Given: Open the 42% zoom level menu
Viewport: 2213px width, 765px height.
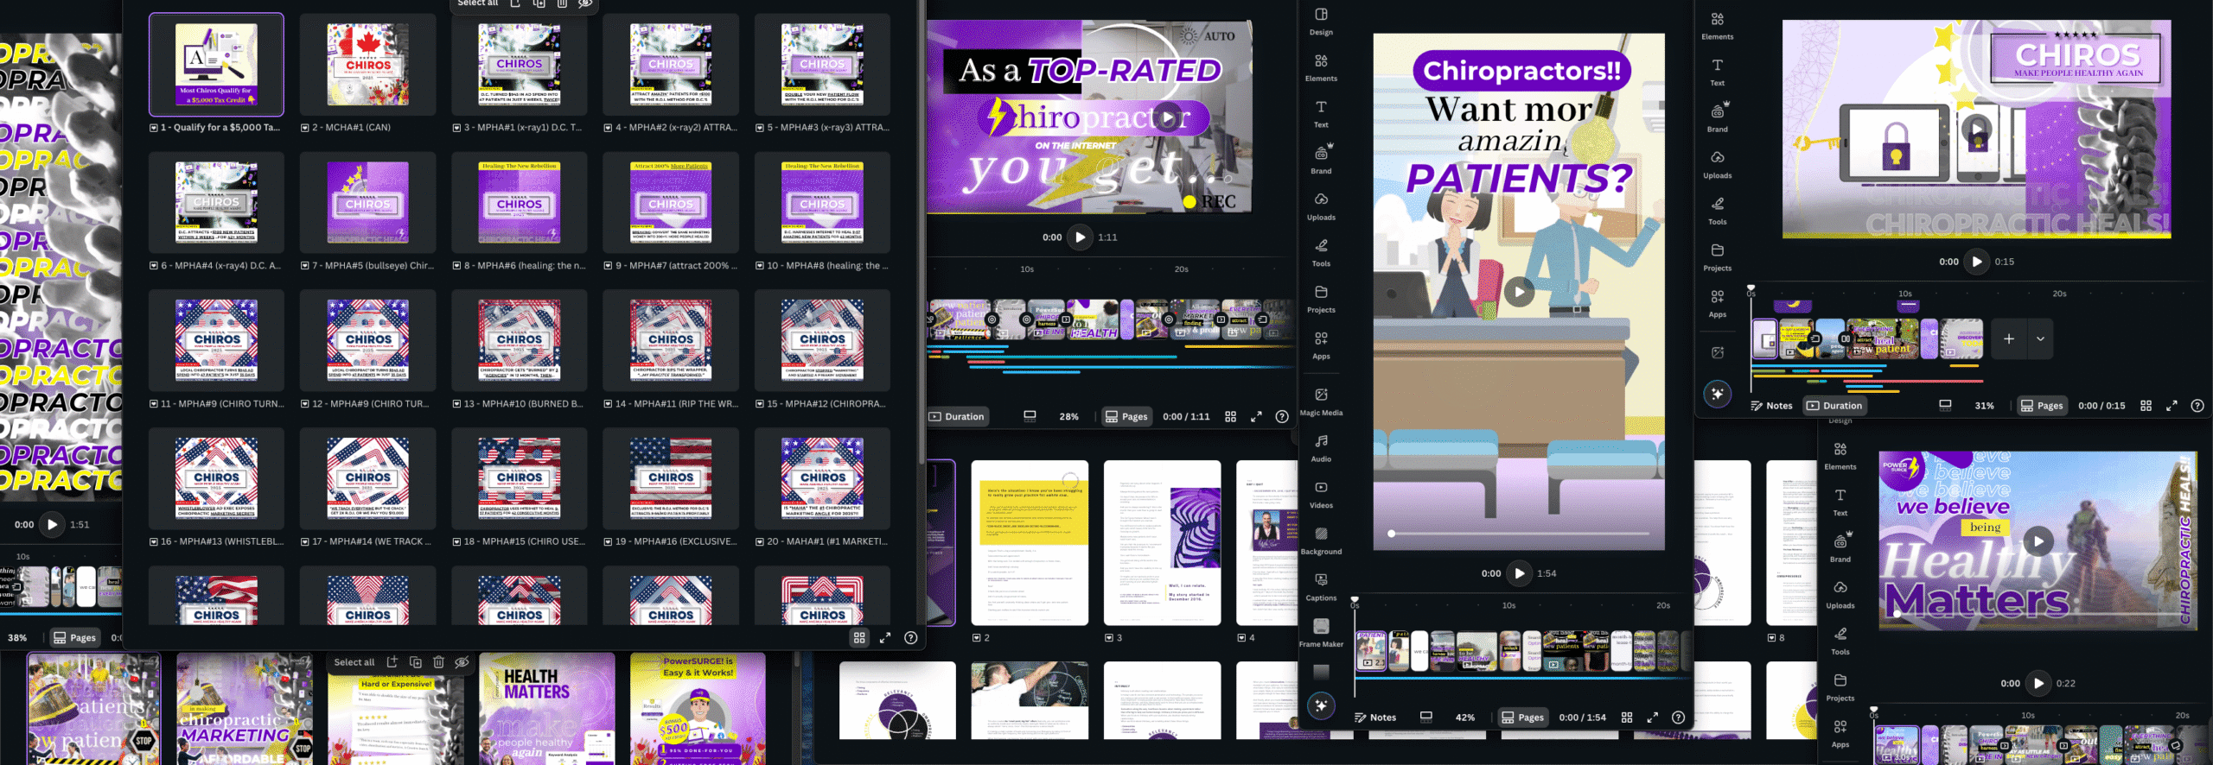Looking at the screenshot, I should pyautogui.click(x=1464, y=718).
